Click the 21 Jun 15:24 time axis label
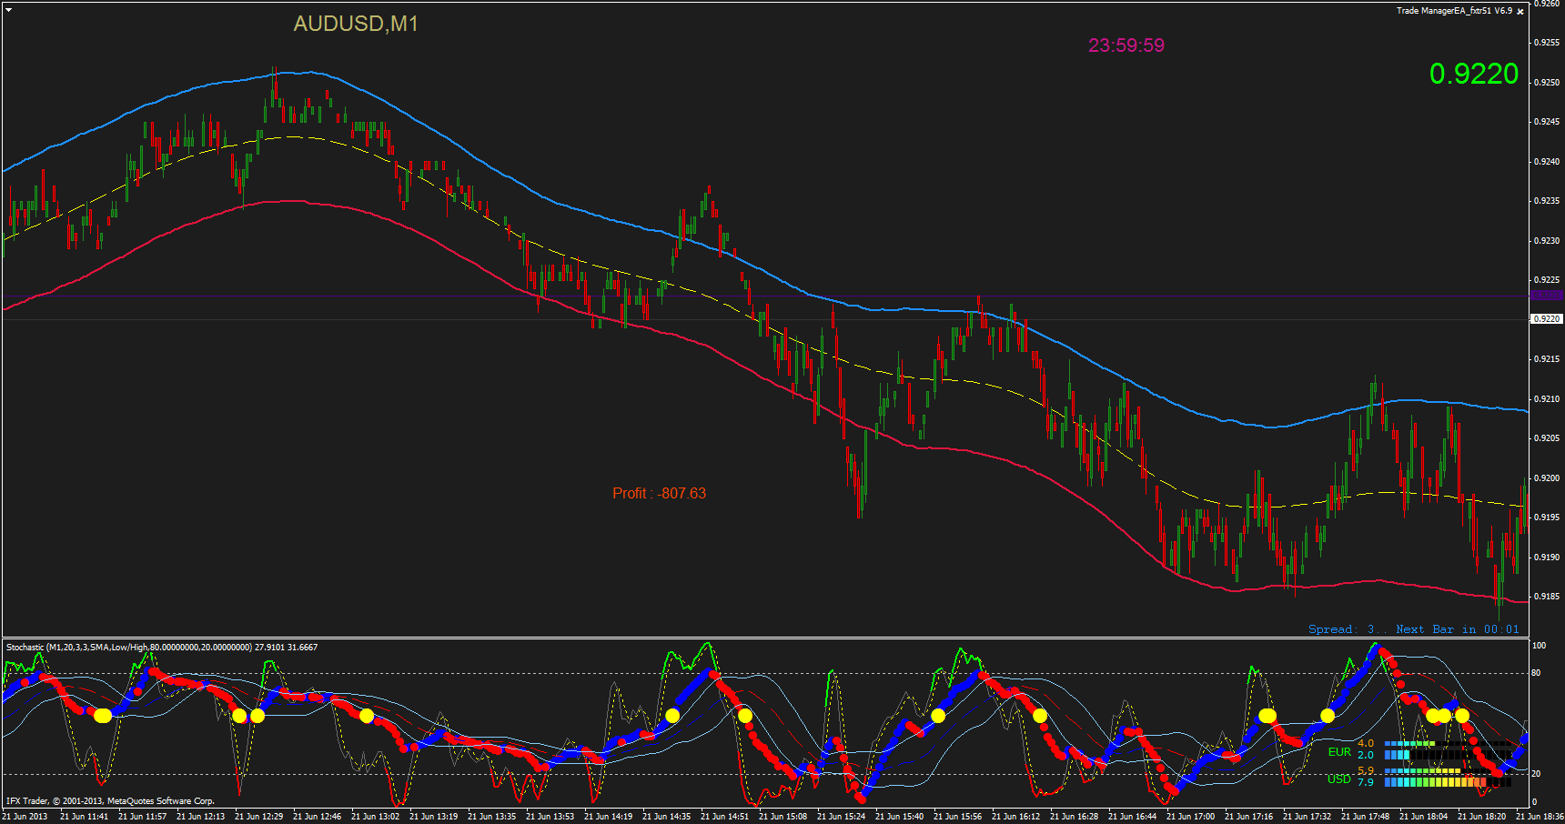 point(841,817)
